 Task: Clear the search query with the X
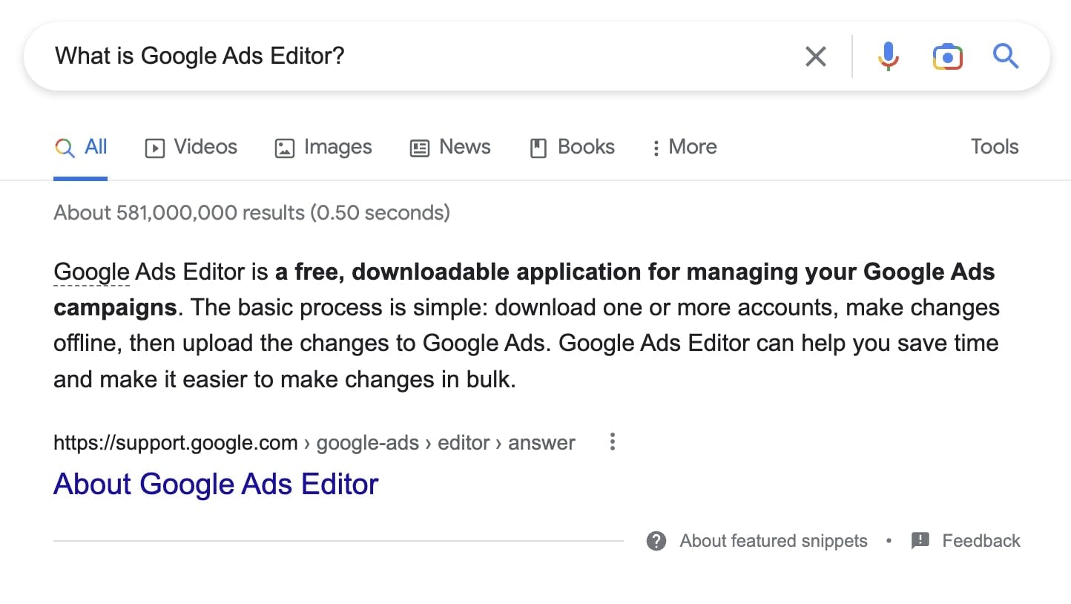(x=816, y=56)
